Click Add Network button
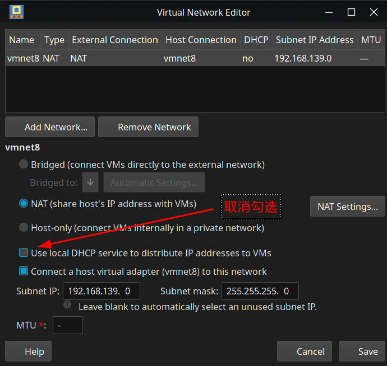The image size is (387, 366). point(50,127)
